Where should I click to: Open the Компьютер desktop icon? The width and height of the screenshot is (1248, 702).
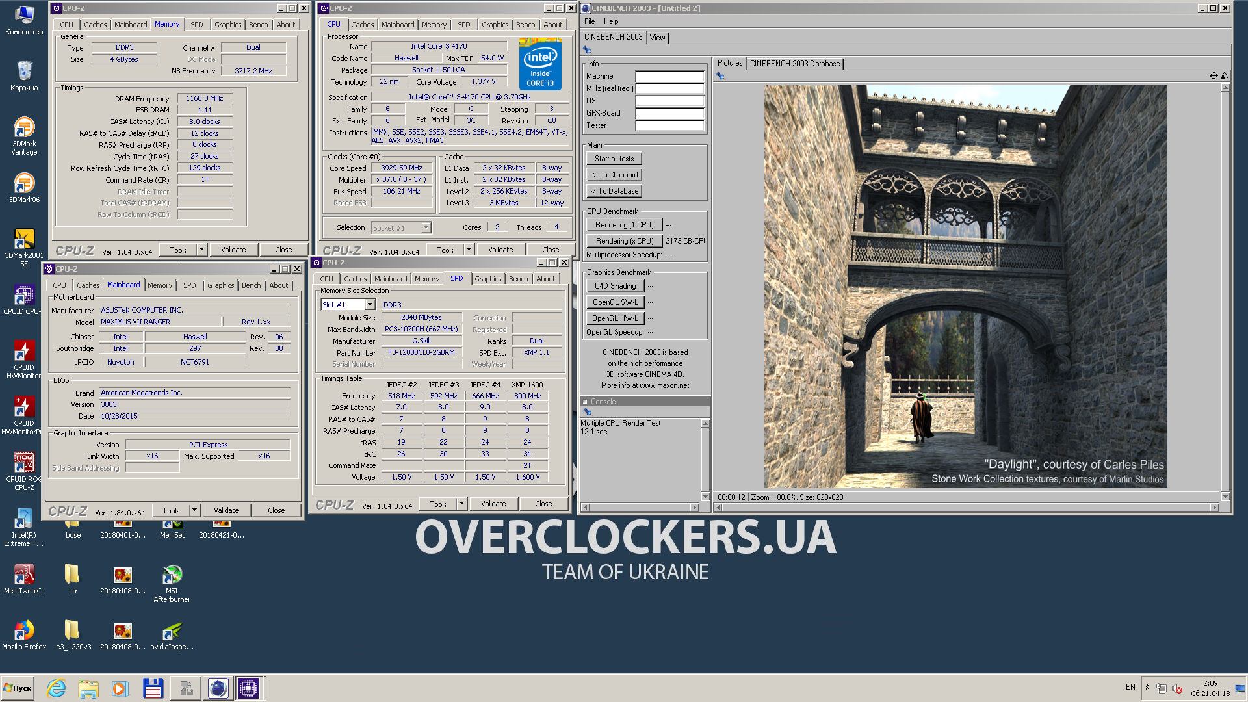coord(24,20)
